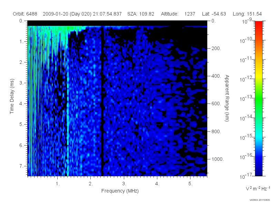Image resolution: width=276 pixels, height=207 pixels.
Task: Click the Time Delay (ms) axis title
Action: click(12, 96)
